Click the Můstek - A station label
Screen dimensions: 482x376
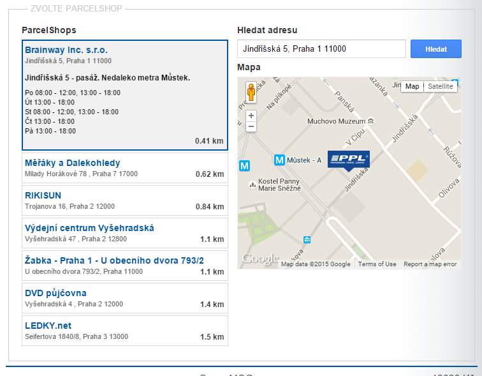coord(304,160)
